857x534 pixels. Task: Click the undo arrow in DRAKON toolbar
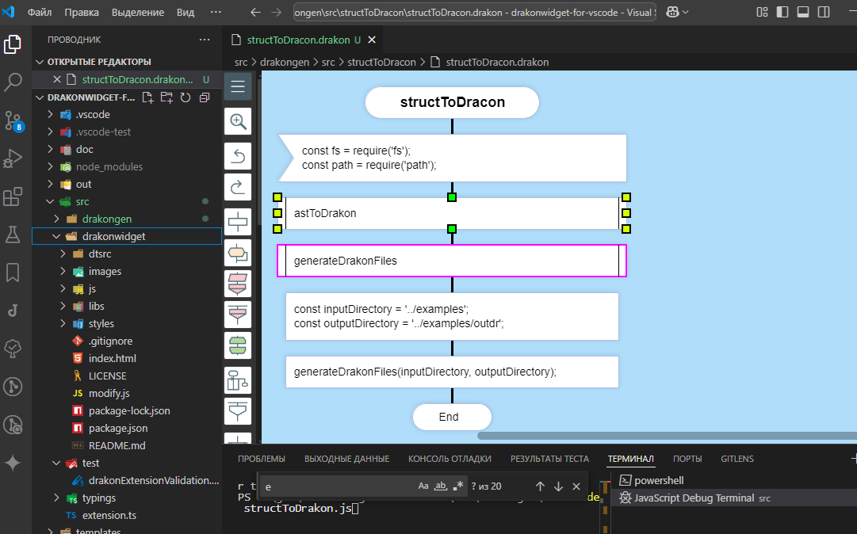click(238, 155)
